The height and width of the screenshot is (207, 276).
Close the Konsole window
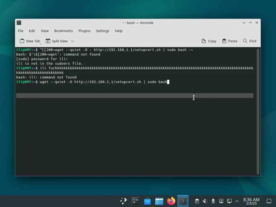[257, 23]
